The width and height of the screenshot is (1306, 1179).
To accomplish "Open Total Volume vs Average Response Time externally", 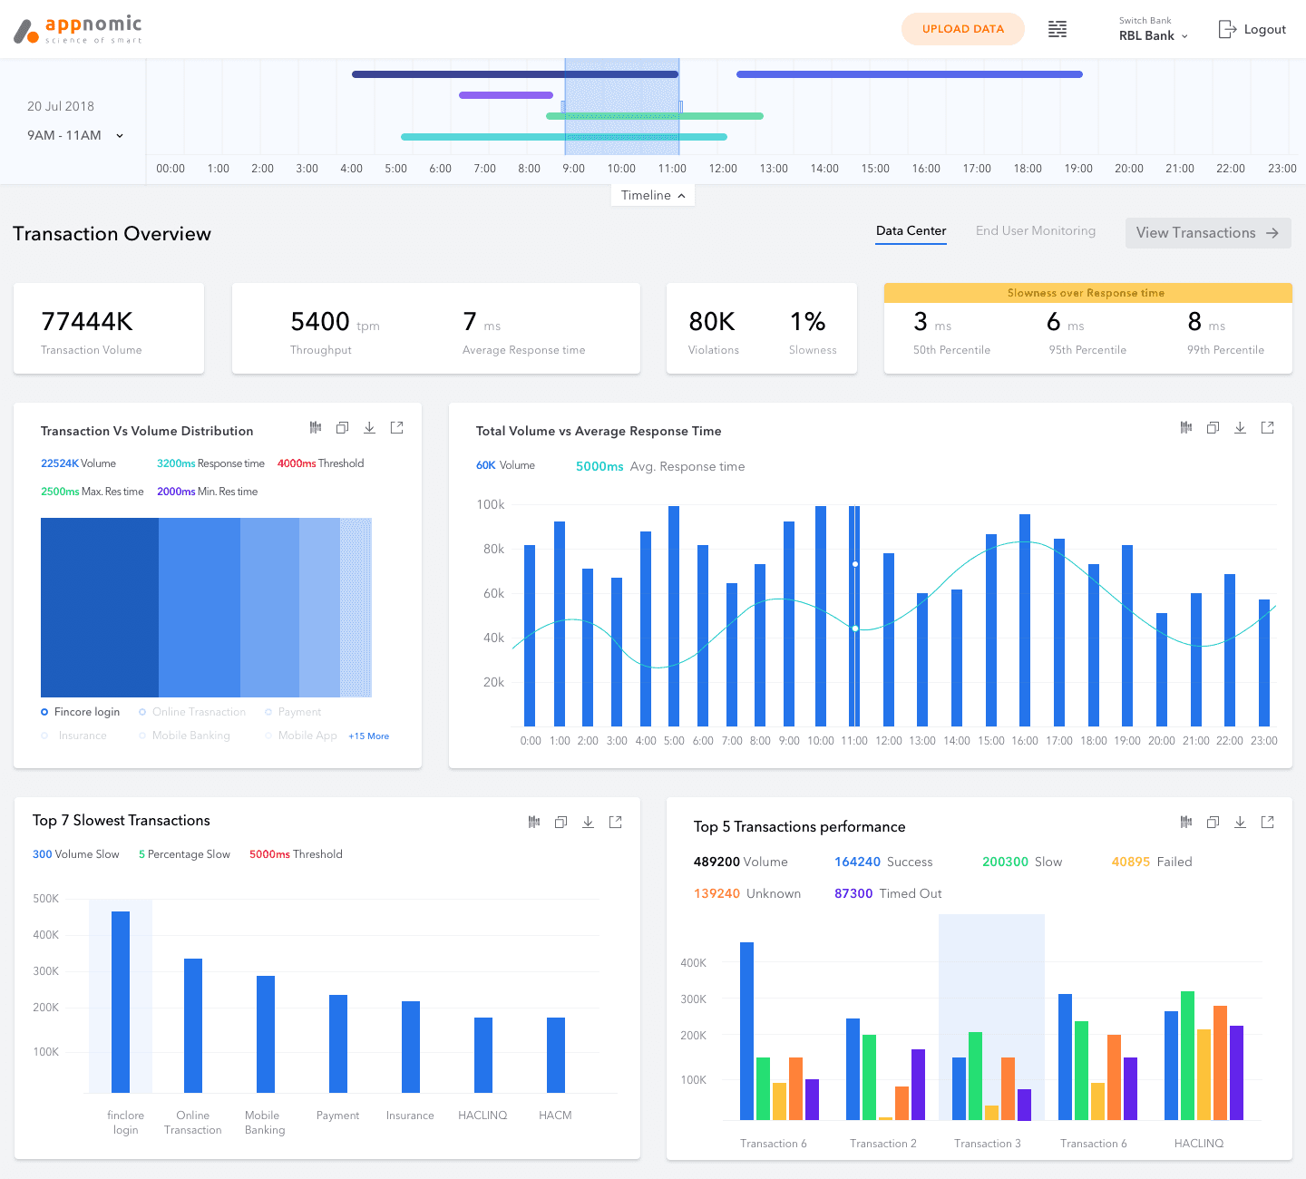I will 1268,427.
